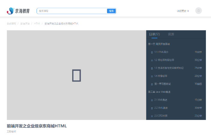Screen dimensions: 211x135
Task: Click the icon beside 1.4 图像标签
Action: tap(152, 76)
